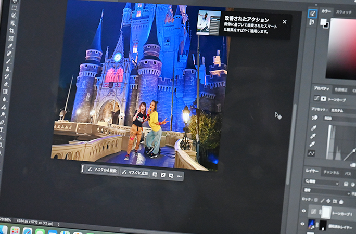Viewport: 356px width, 234px height.
Task: Select the Frame tool in toolbar
Action: pyautogui.click(x=11, y=38)
